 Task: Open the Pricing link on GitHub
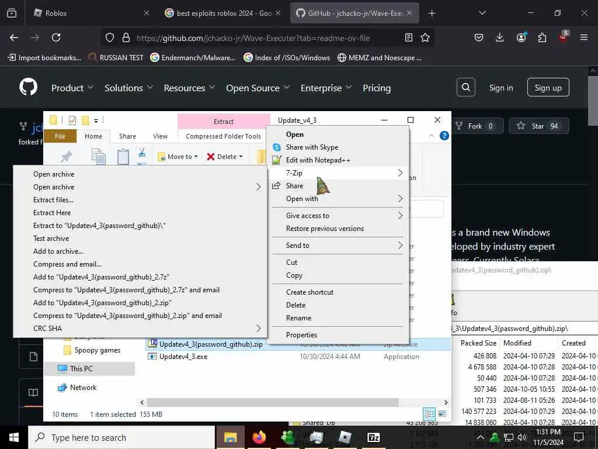point(377,88)
